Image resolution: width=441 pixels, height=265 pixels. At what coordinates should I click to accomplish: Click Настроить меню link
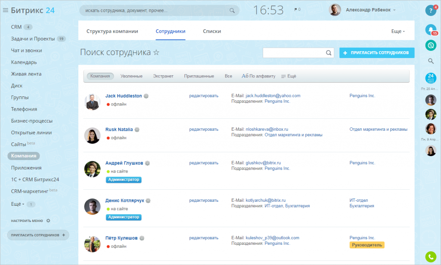coord(27,221)
